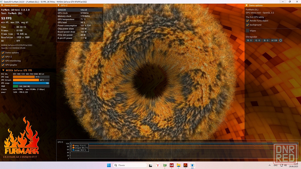
Task: Collapse the Demo options panel
Action: pyautogui.click(x=247, y=5)
